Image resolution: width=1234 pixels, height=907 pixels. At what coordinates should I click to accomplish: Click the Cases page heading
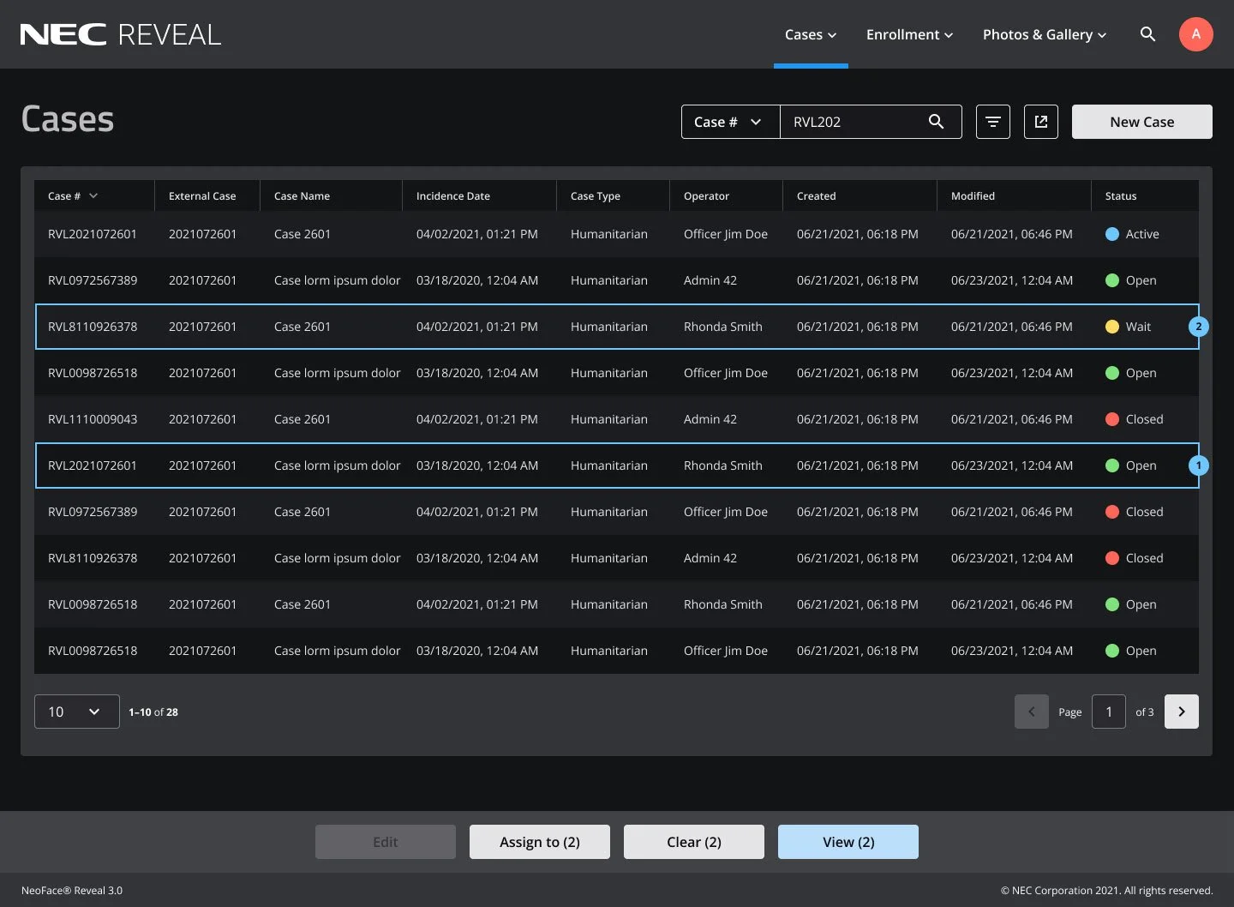coord(68,119)
